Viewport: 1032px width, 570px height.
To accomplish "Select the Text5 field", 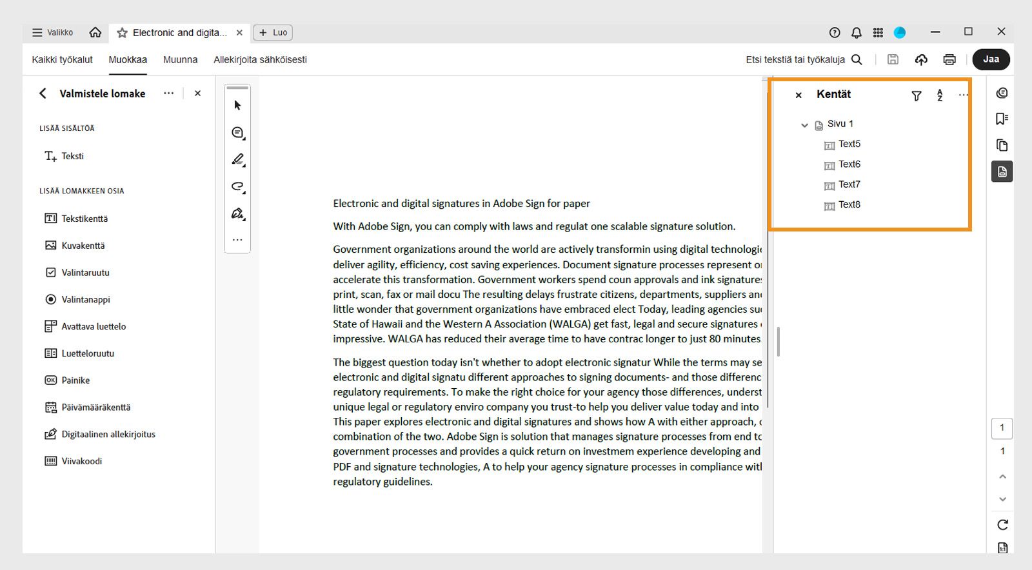I will point(842,144).
